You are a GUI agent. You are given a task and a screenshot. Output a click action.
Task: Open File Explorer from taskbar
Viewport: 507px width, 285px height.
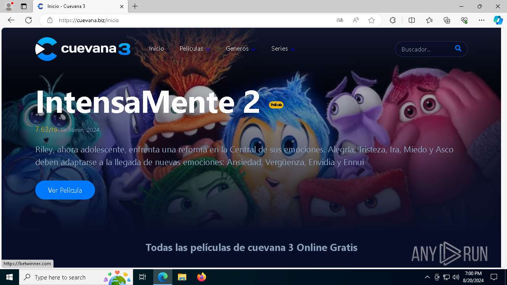(x=182, y=277)
